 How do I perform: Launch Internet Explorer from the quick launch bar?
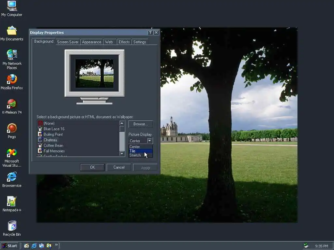[x=34, y=246]
